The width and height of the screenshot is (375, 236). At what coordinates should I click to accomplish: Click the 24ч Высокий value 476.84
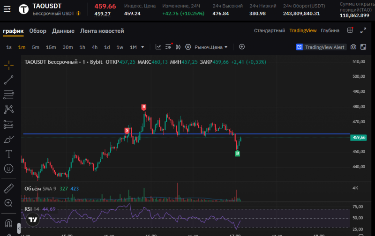point(220,14)
